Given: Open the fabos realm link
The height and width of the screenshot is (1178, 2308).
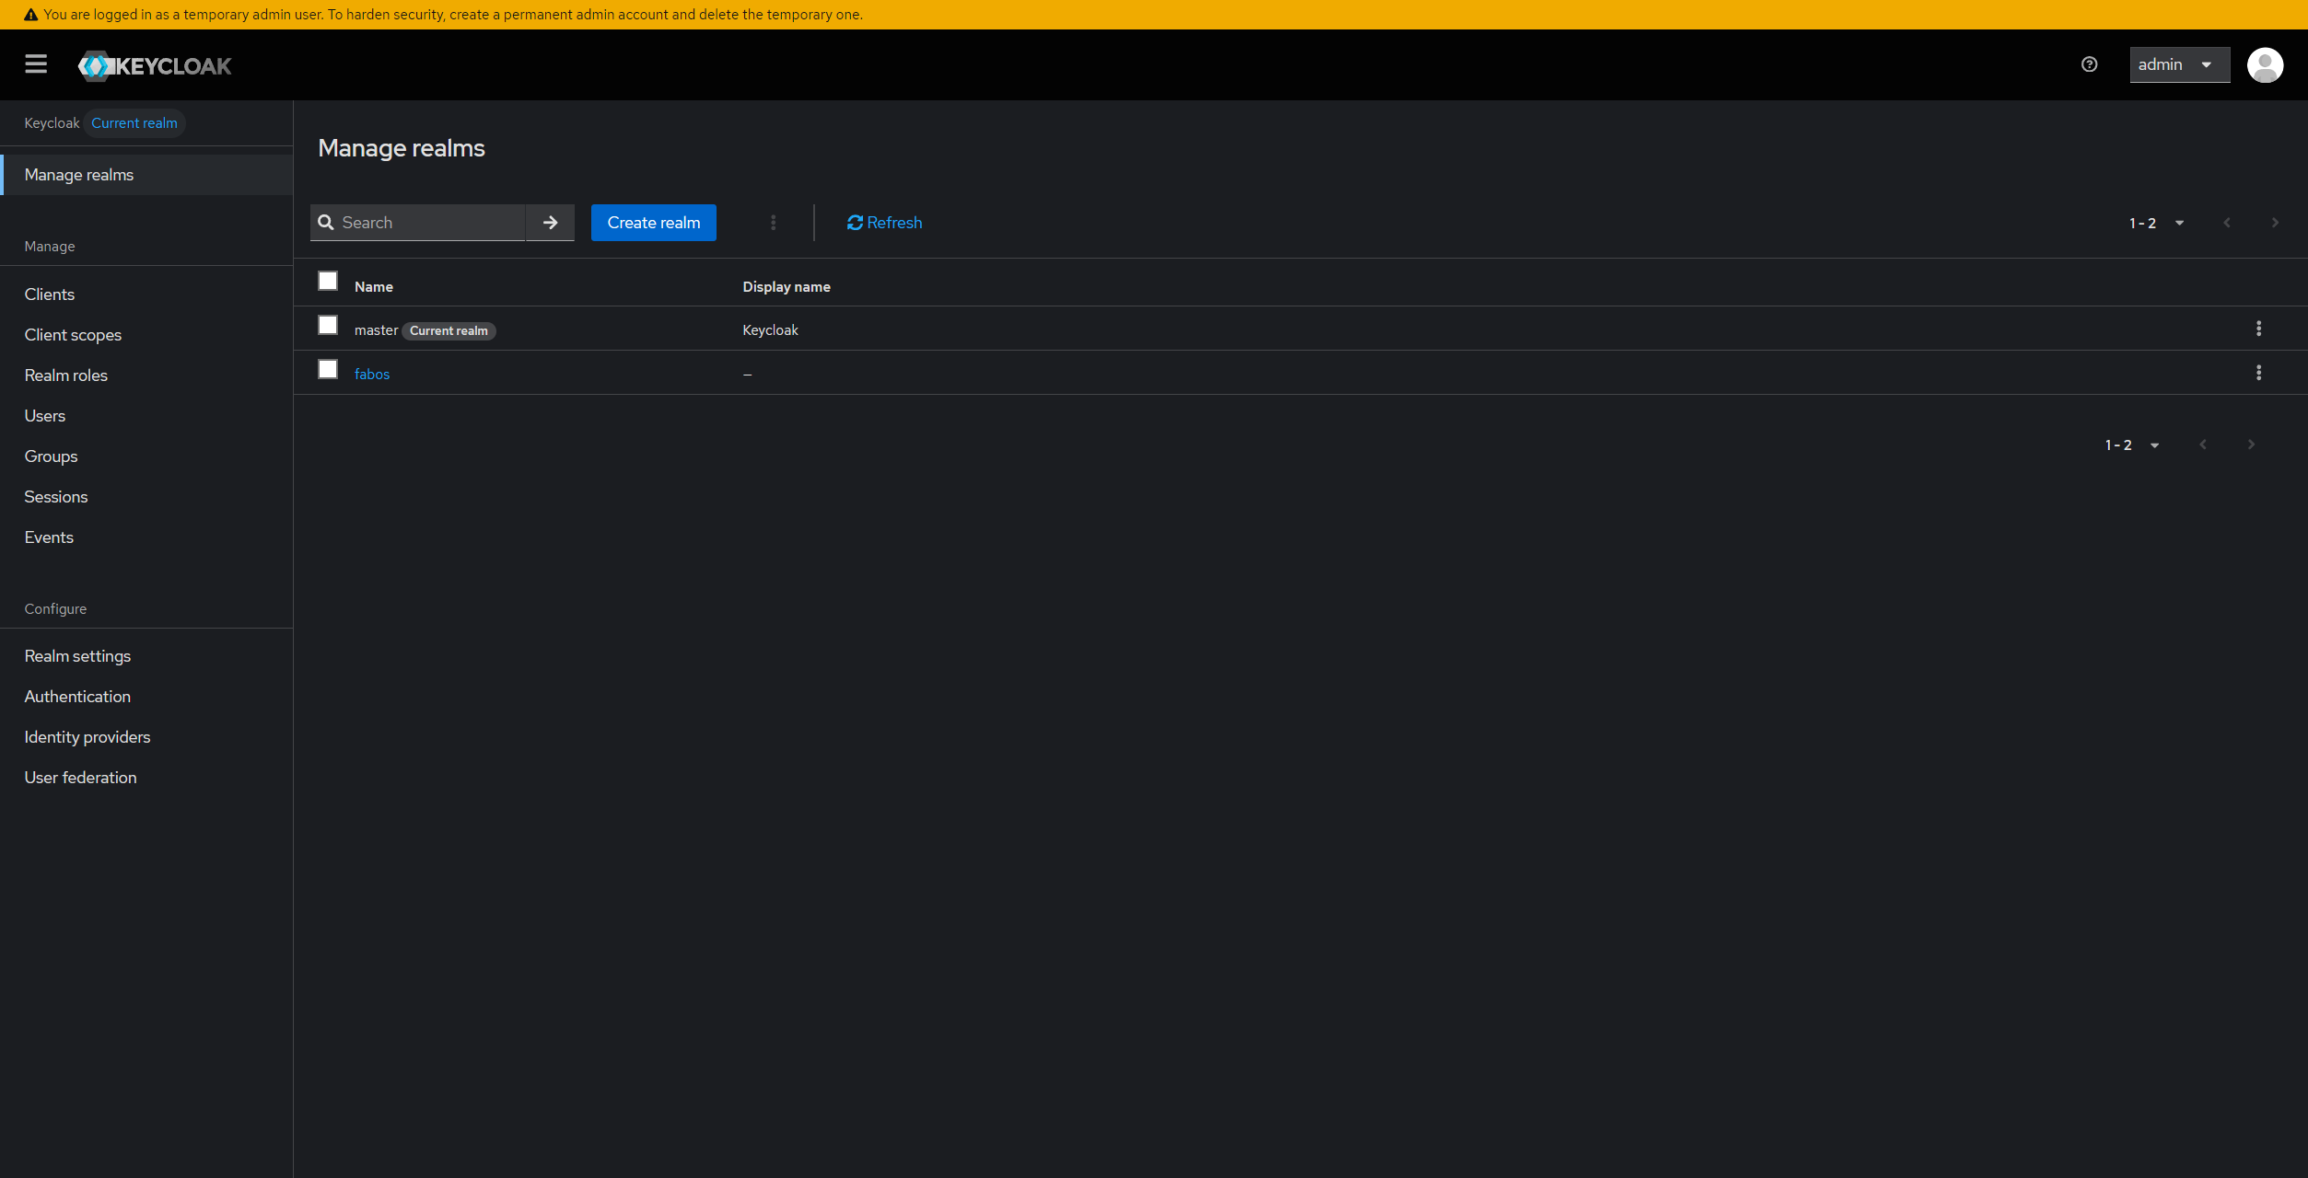Looking at the screenshot, I should click(372, 374).
